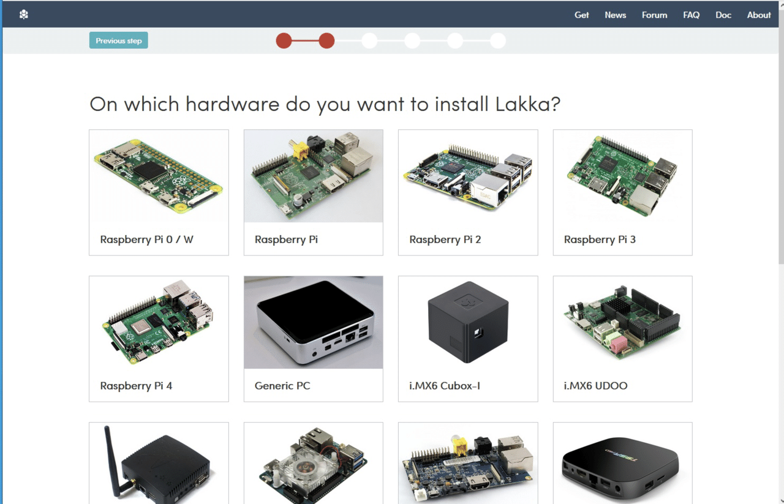Click the Raspberry Pi label
The height and width of the screenshot is (504, 784).
coord(286,239)
